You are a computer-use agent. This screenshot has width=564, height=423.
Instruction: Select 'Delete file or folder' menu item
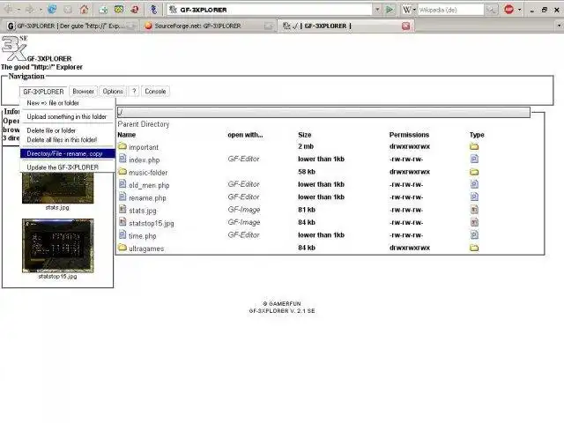tap(51, 130)
